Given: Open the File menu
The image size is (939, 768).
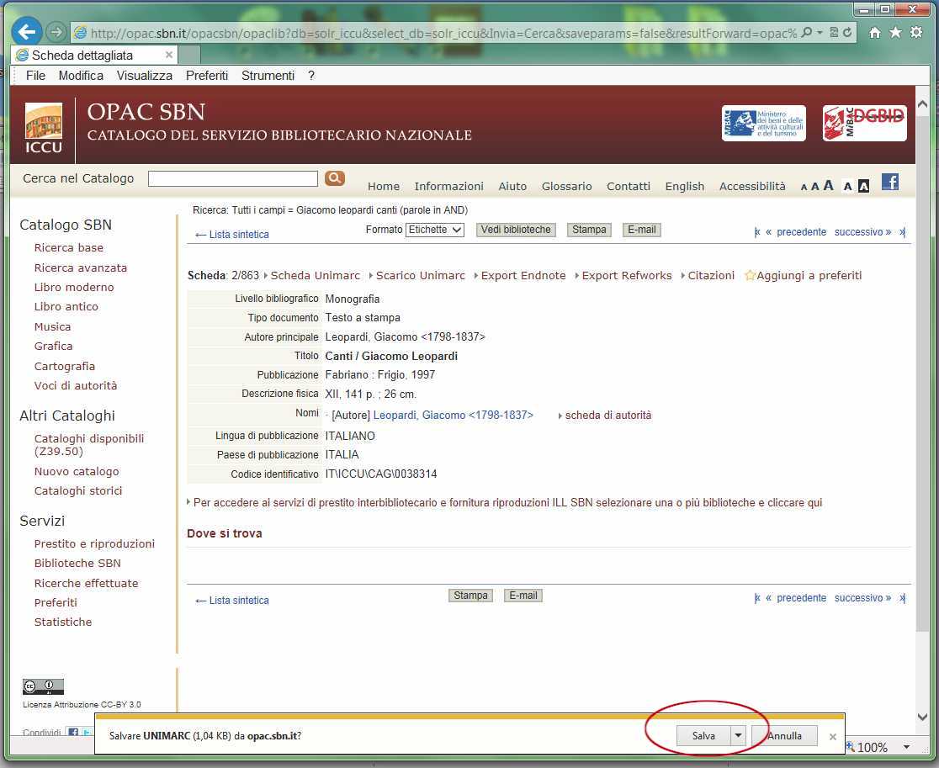Looking at the screenshot, I should [35, 76].
